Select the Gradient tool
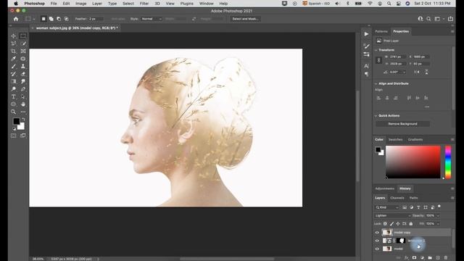The height and width of the screenshot is (261, 464). click(14, 81)
